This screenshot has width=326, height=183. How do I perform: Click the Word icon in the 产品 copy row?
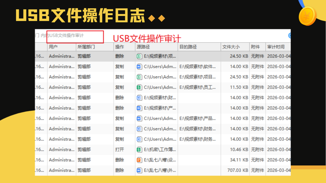(139, 118)
